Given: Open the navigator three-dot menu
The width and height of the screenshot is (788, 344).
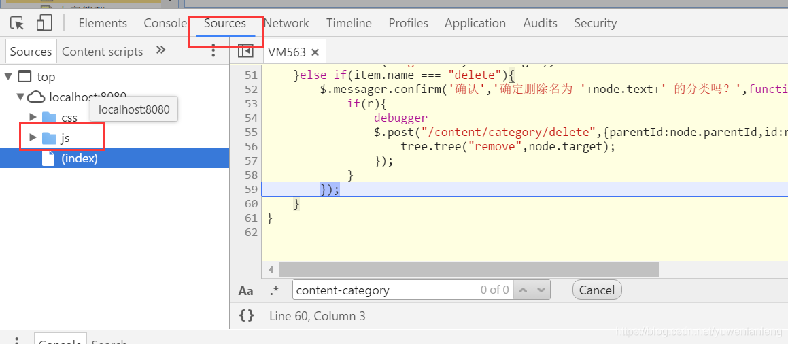Looking at the screenshot, I should pos(213,50).
